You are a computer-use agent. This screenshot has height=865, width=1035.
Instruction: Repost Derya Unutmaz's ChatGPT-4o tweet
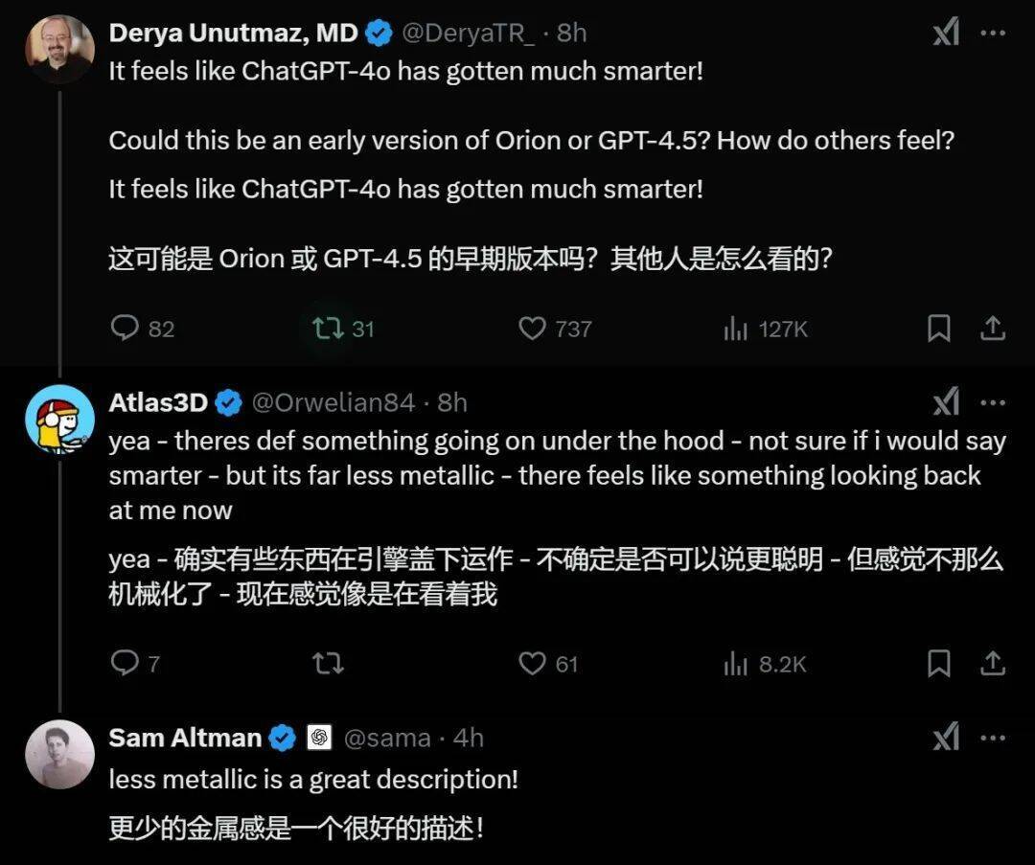343,328
